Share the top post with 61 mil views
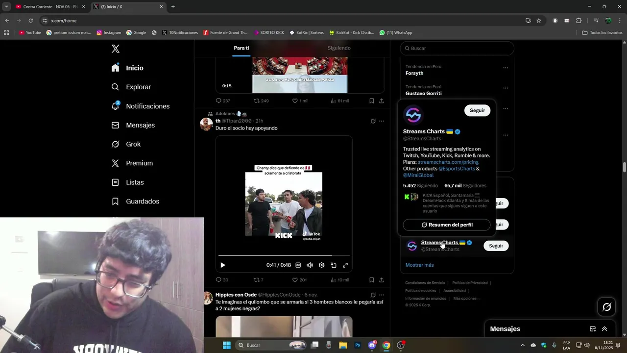 click(382, 101)
